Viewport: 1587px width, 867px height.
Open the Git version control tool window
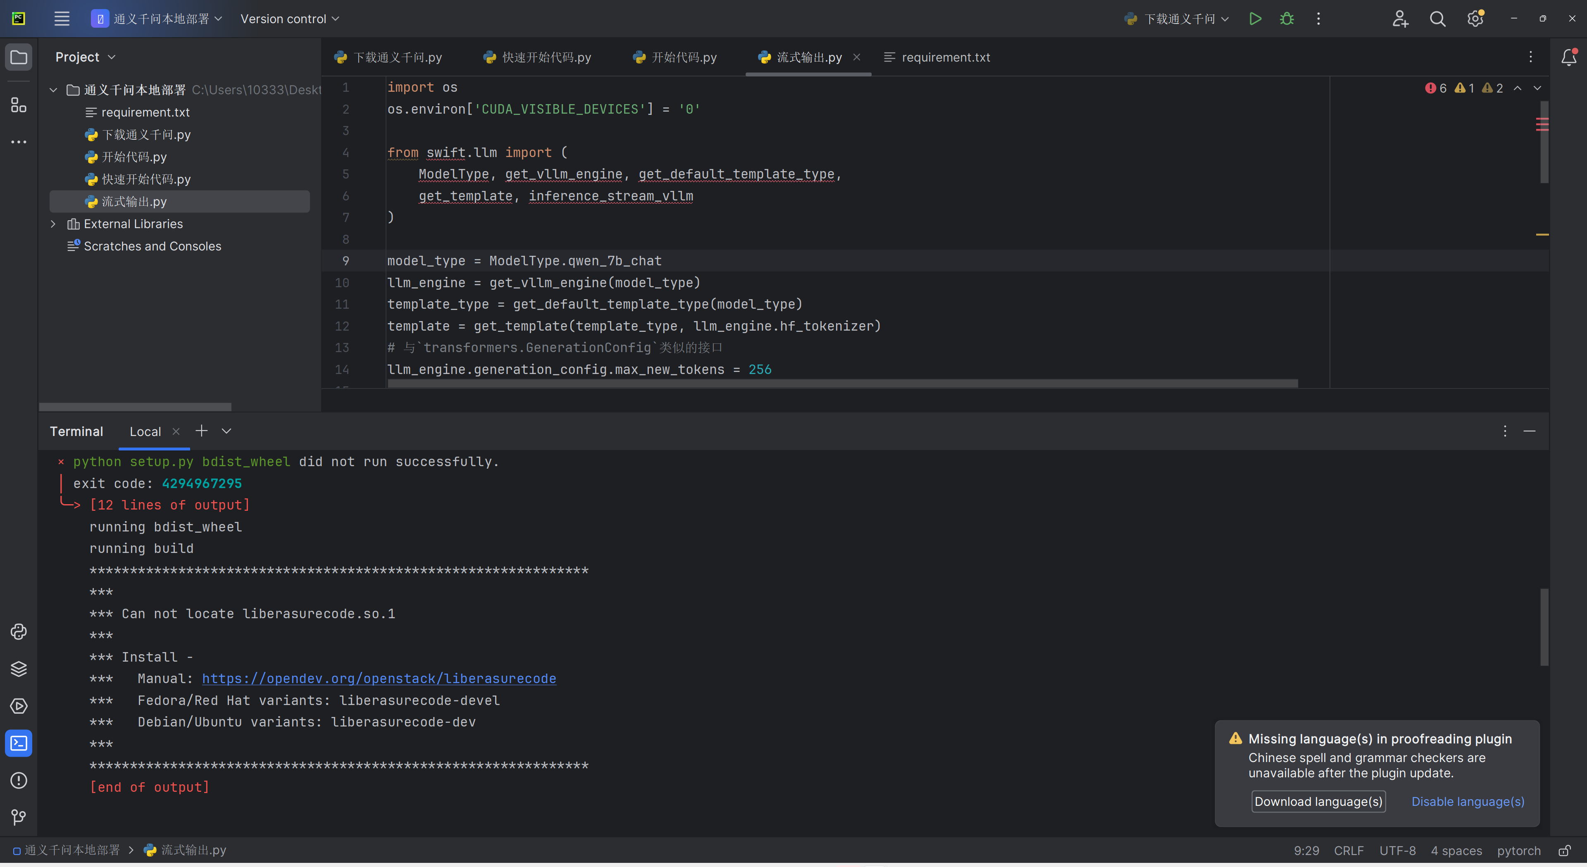click(x=19, y=817)
